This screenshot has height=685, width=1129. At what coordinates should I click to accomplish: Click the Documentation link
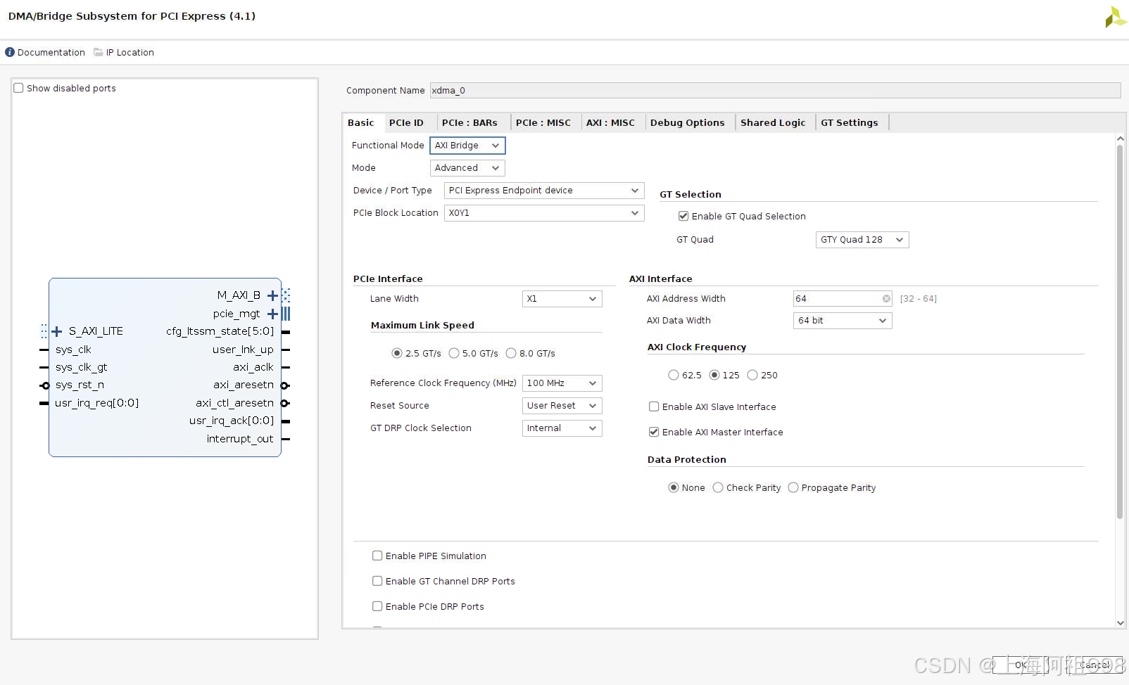pos(51,53)
